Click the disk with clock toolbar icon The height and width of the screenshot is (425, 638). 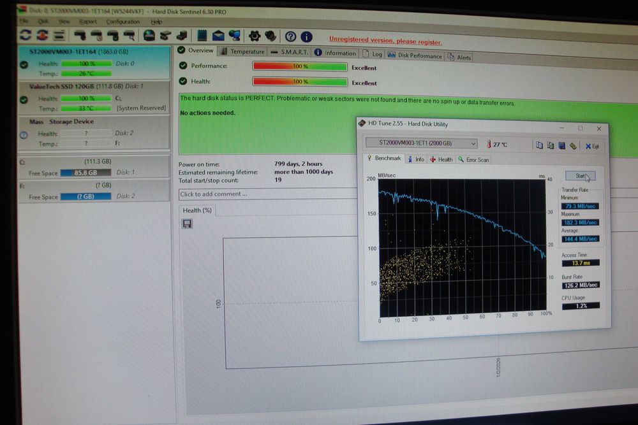[x=96, y=36]
